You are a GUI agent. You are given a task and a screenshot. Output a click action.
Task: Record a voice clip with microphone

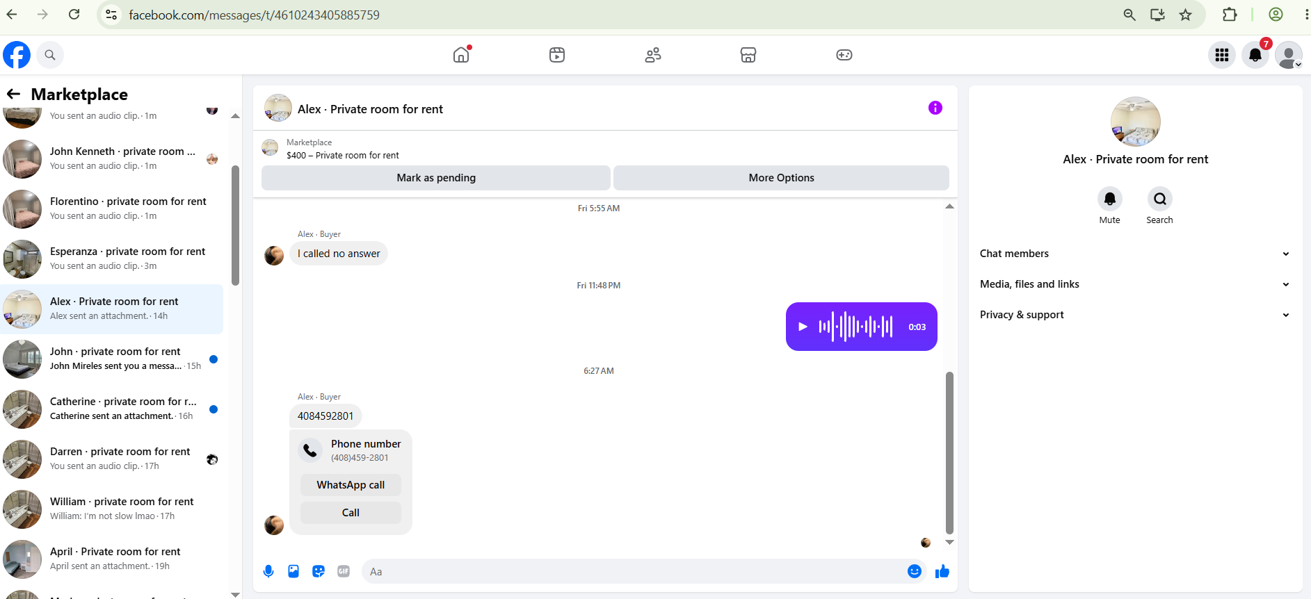(x=268, y=571)
